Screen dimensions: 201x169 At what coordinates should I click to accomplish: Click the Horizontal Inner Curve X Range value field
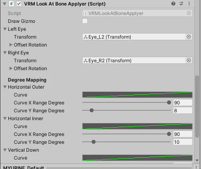(x=183, y=134)
